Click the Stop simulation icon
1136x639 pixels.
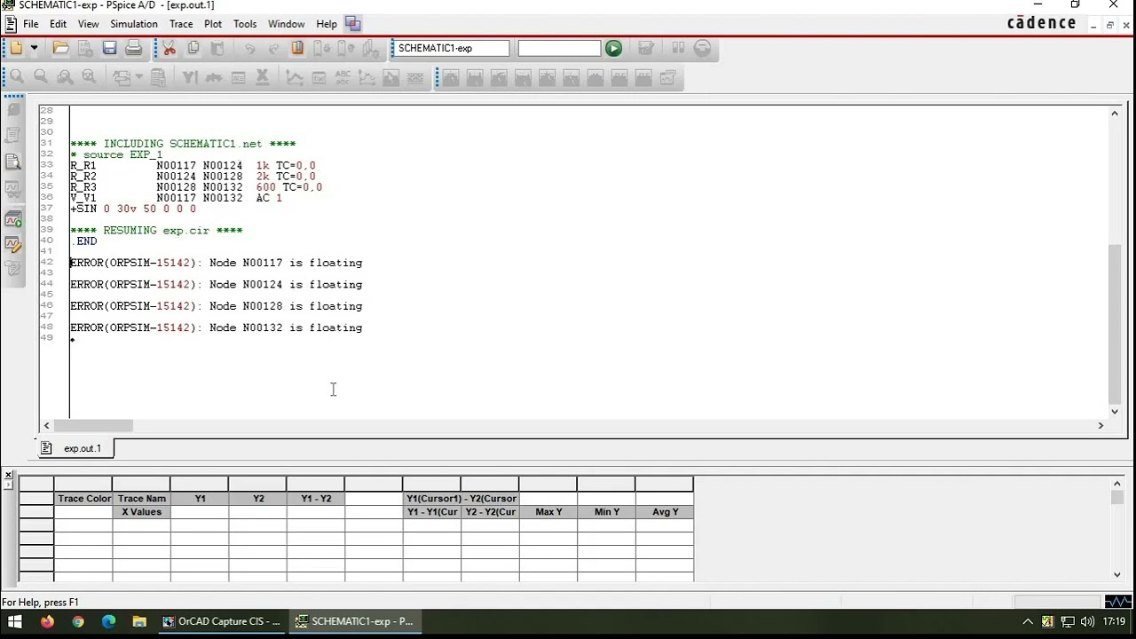tap(702, 48)
